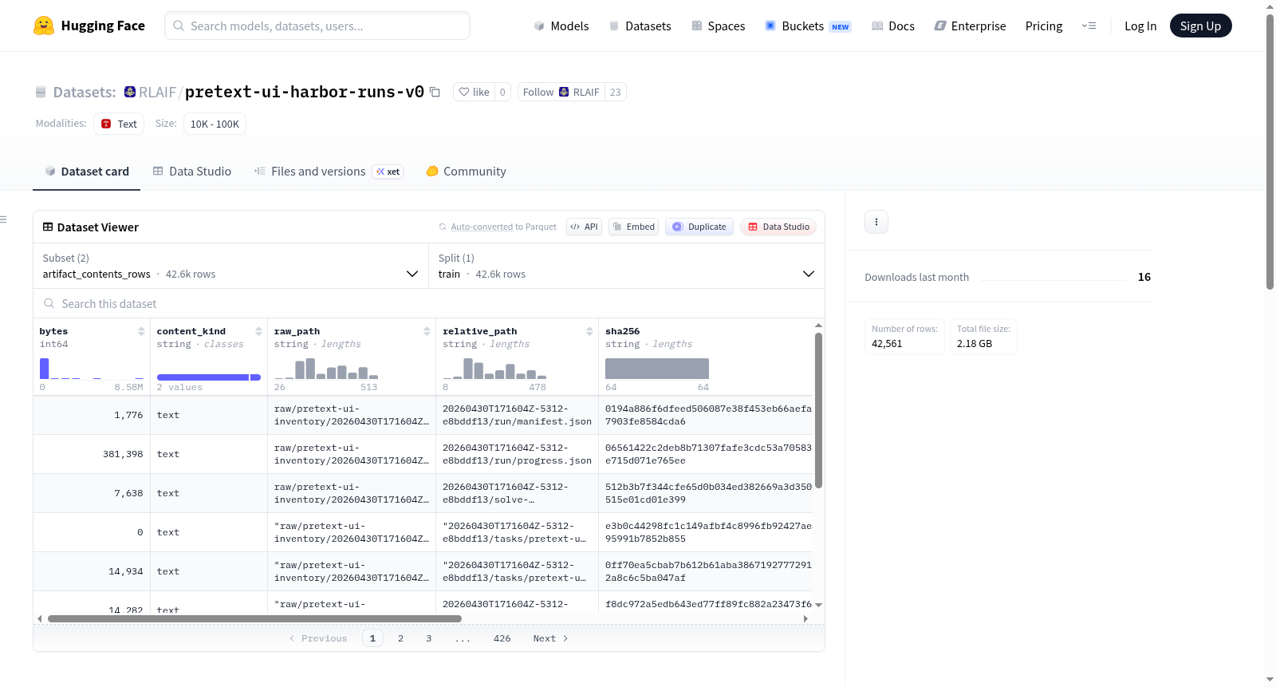The height and width of the screenshot is (687, 1276).
Task: Jump to page 426 of results
Action: [x=502, y=638]
